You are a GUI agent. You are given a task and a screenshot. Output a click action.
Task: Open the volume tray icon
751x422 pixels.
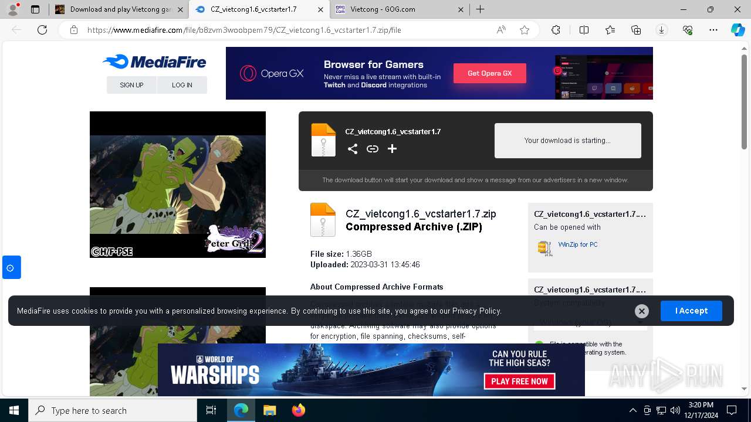[x=675, y=410]
